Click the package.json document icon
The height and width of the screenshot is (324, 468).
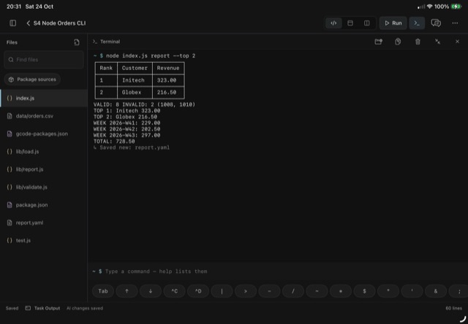[10, 205]
